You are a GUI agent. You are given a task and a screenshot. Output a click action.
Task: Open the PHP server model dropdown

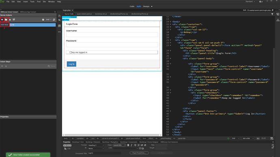point(49,19)
